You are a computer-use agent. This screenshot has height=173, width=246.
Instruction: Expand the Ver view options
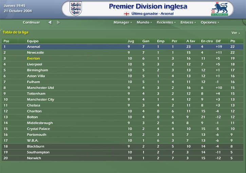235,33
